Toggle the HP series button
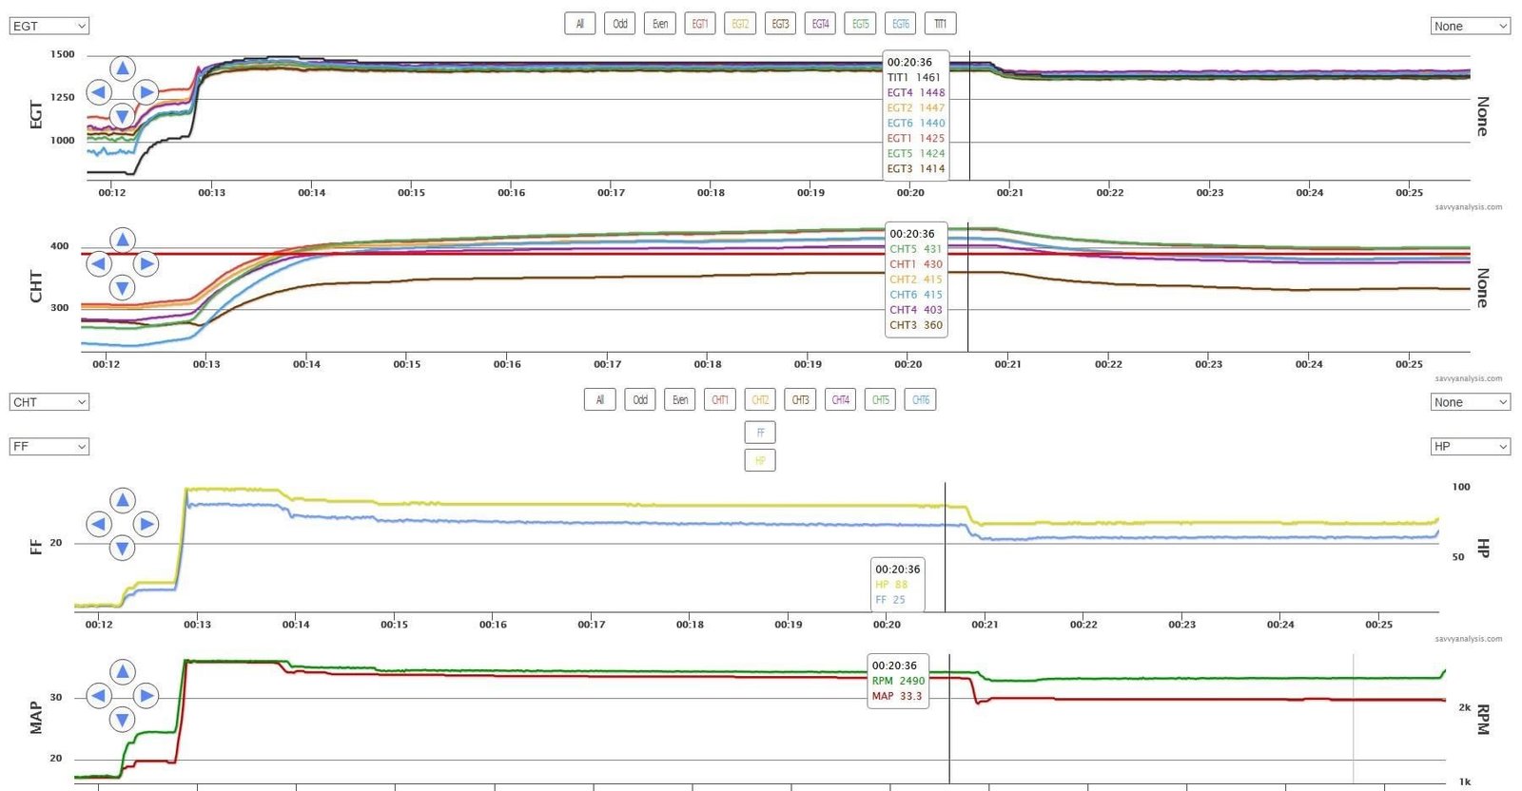Image resolution: width=1522 pixels, height=791 pixels. click(x=759, y=460)
